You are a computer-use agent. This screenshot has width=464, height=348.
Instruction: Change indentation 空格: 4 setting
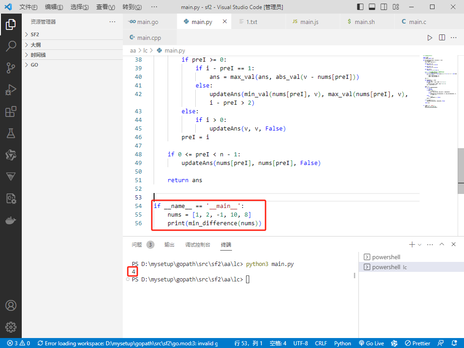coord(278,343)
